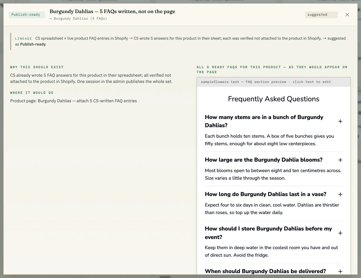
Task: Click the sampleflowers.test preview address bar
Action: coord(273,82)
